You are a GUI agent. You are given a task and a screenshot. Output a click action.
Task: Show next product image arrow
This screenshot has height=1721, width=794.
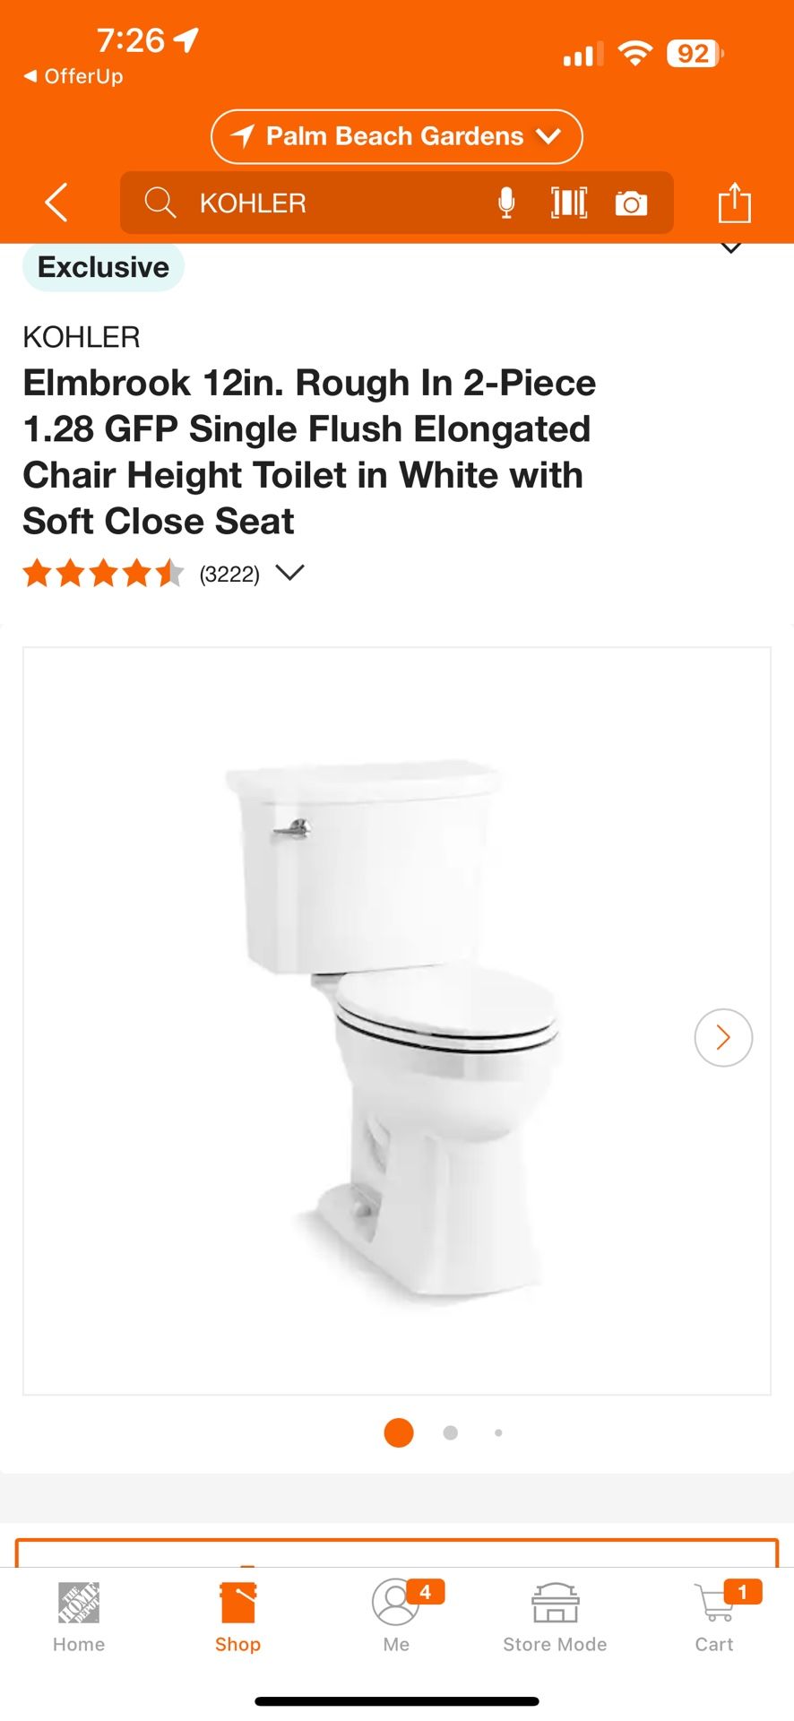(x=723, y=1037)
